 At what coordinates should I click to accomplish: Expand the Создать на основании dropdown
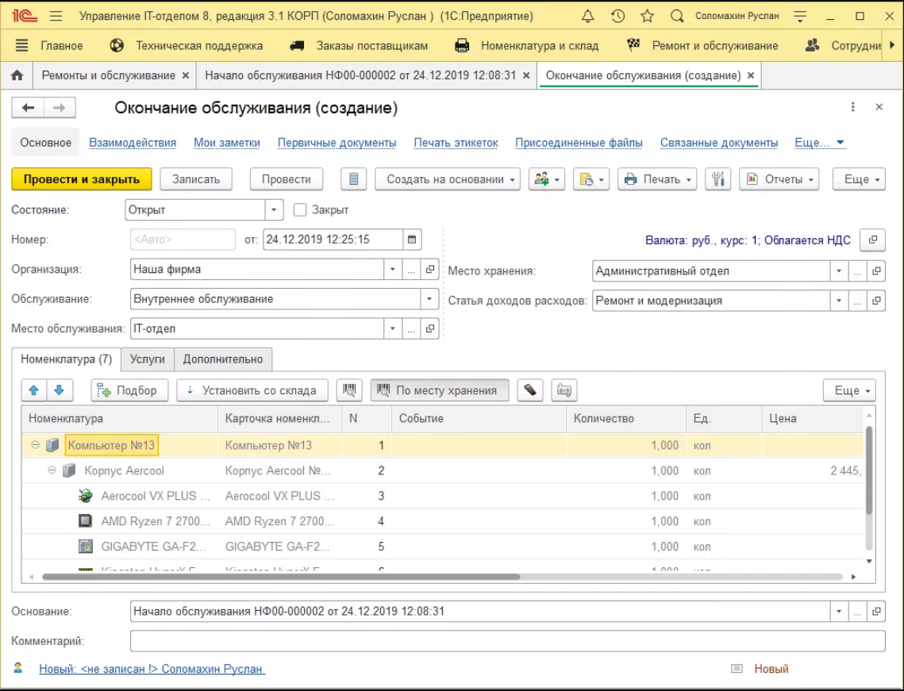pos(447,179)
